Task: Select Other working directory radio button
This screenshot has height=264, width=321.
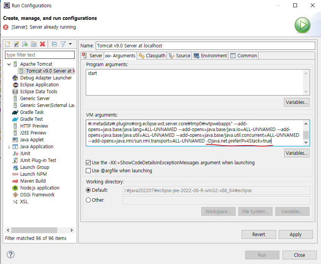Action: coord(88,200)
